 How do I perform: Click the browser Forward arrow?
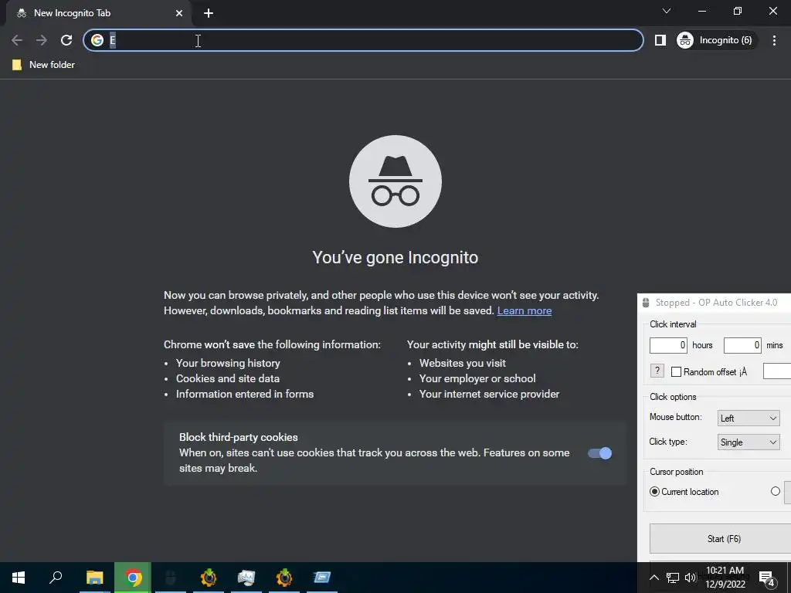click(42, 40)
